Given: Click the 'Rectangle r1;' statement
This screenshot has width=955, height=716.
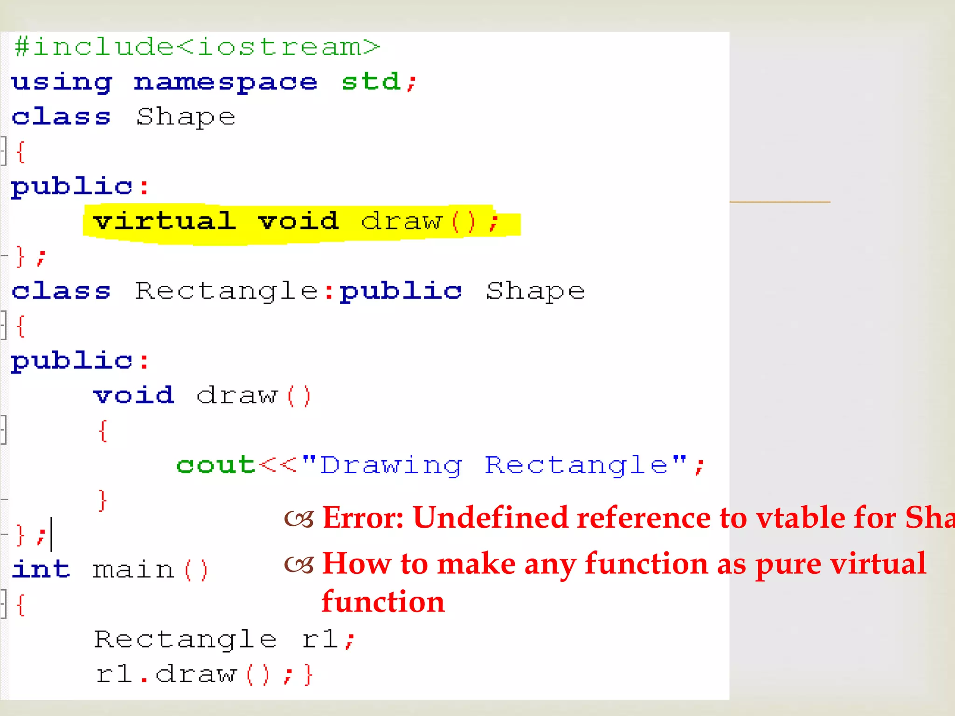Looking at the screenshot, I should pyautogui.click(x=224, y=639).
